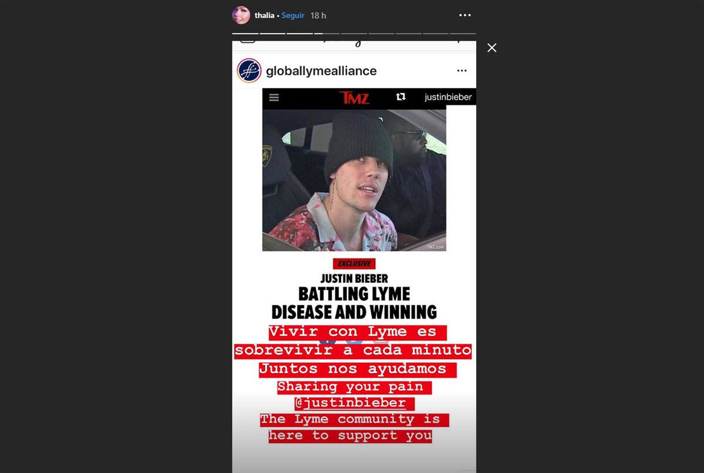Viewport: 704px width, 473px height.
Task: Click the red TMZ logo
Action: coord(354,97)
